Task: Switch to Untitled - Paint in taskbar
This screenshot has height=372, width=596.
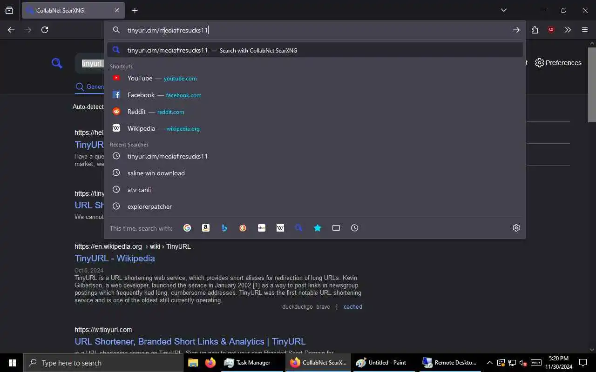Action: [383, 363]
